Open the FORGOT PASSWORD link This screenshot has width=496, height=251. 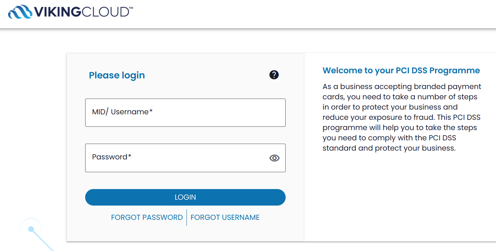147,217
